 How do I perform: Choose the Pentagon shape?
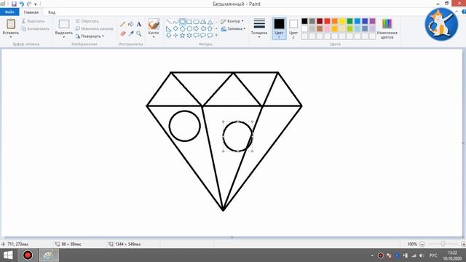[x=183, y=29]
